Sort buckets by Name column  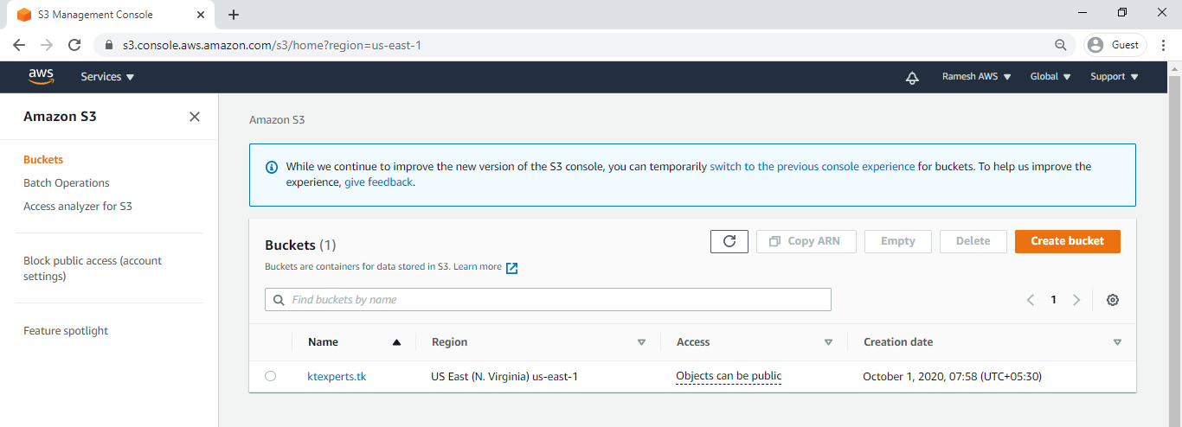[x=355, y=342]
